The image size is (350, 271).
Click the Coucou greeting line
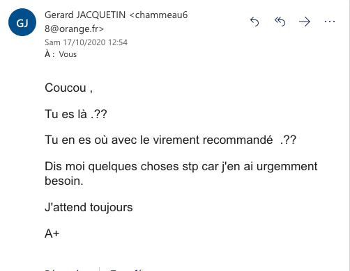(x=68, y=88)
